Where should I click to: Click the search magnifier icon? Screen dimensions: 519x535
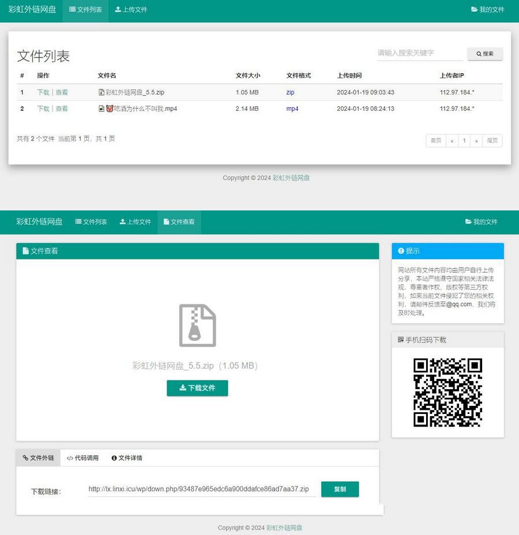pyautogui.click(x=478, y=54)
